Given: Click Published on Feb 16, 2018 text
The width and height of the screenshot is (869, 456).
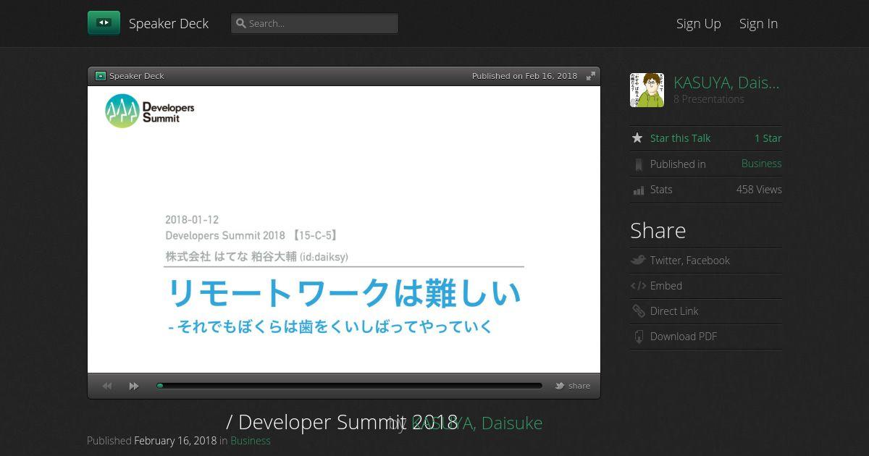Looking at the screenshot, I should point(524,76).
